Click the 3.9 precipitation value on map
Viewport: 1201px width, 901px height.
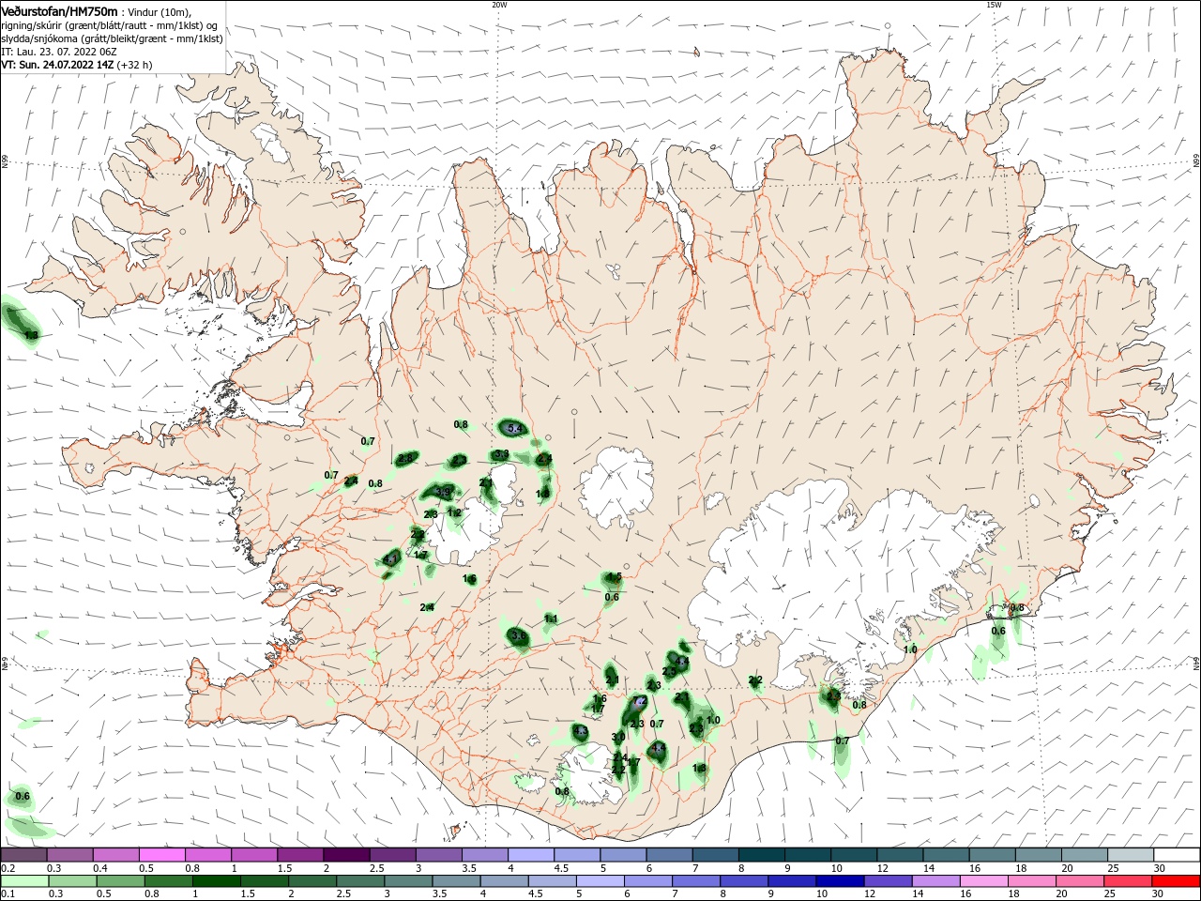pos(444,492)
